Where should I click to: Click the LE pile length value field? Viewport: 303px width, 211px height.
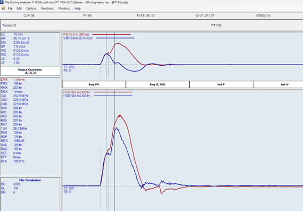pyautogui.click(x=18, y=34)
